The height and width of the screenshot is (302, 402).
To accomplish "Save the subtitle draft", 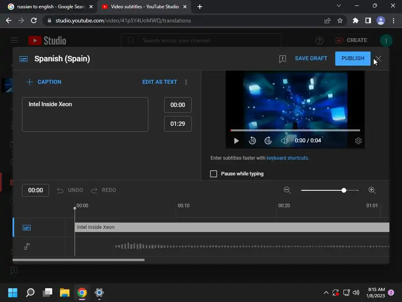I will point(311,58).
